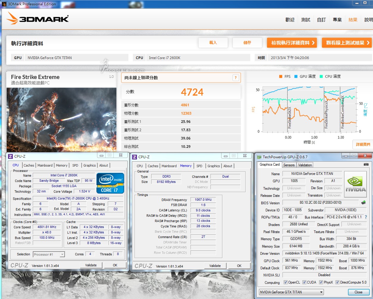Click the FireStrikeGt2X marker on the chart
This screenshot has height=299, width=373.
coord(290,118)
